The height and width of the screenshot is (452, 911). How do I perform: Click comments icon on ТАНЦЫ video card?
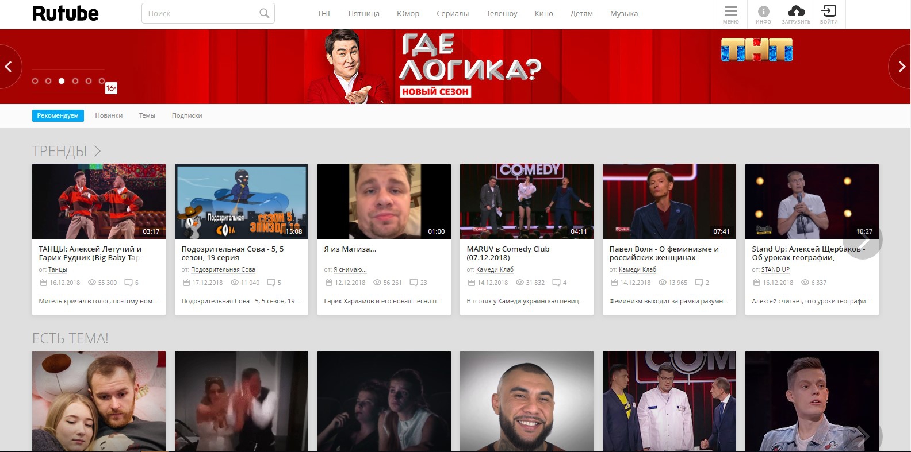[128, 283]
